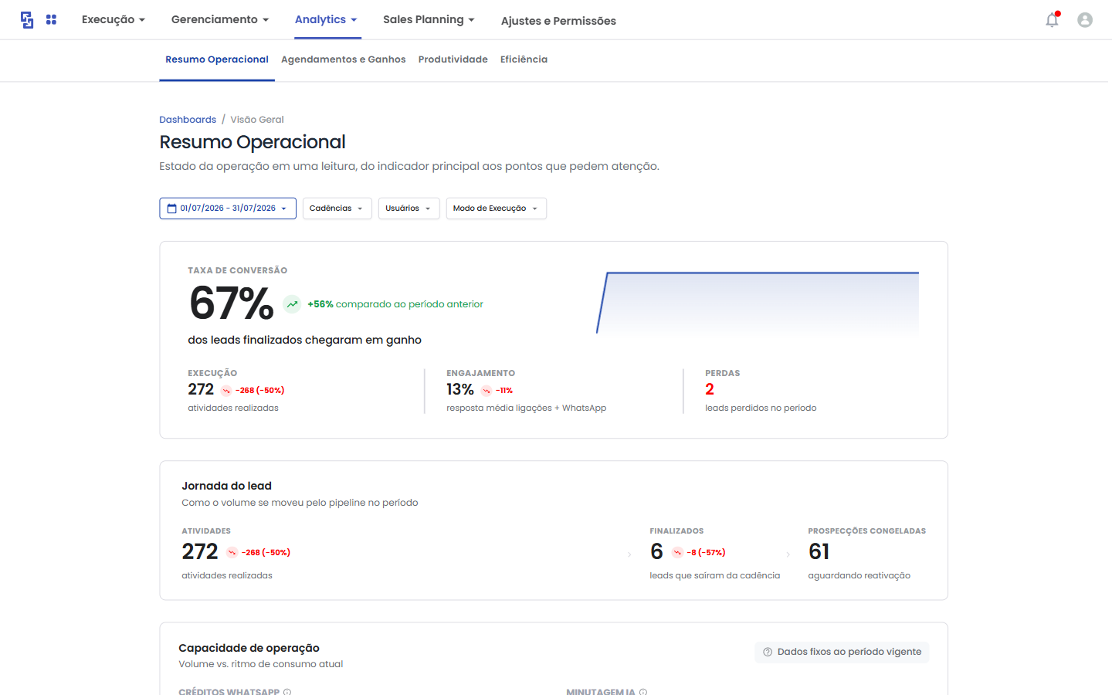Click the Visão Geral breadcrumb
Screen dimensions: 1112x695
tap(257, 120)
